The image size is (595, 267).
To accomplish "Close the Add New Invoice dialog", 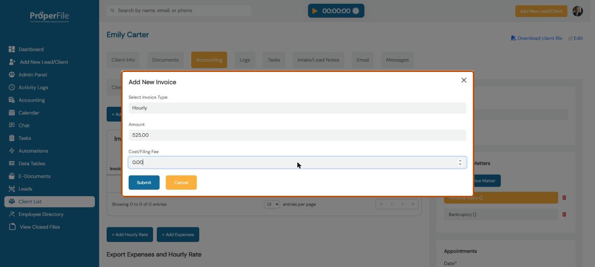I will (x=464, y=80).
